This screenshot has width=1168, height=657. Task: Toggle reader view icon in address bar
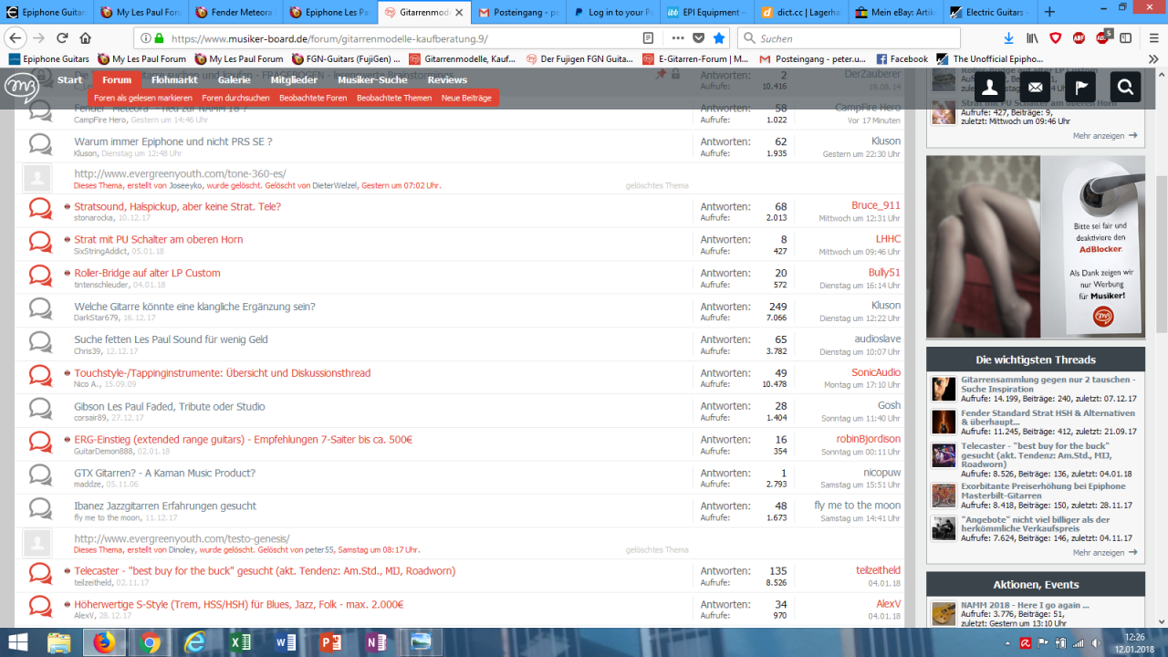648,38
